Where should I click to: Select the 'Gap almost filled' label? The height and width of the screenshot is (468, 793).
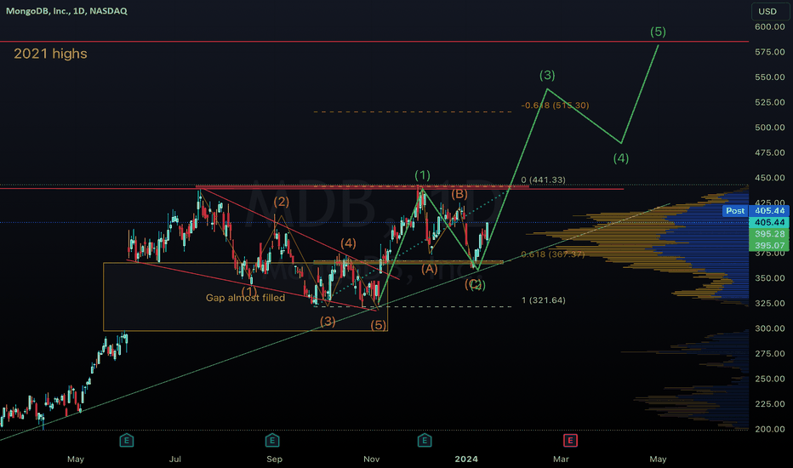pyautogui.click(x=245, y=298)
